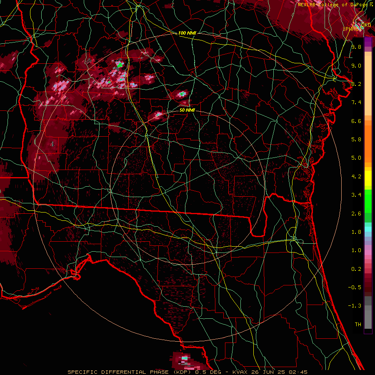This screenshot has width=375, height=375.
Task: Click the 2.6 value on the color scale
Action: tap(356, 214)
